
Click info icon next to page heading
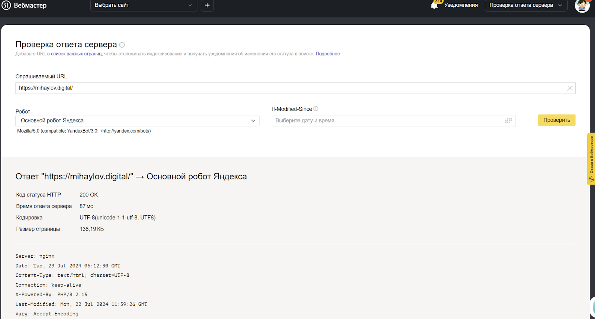[122, 45]
